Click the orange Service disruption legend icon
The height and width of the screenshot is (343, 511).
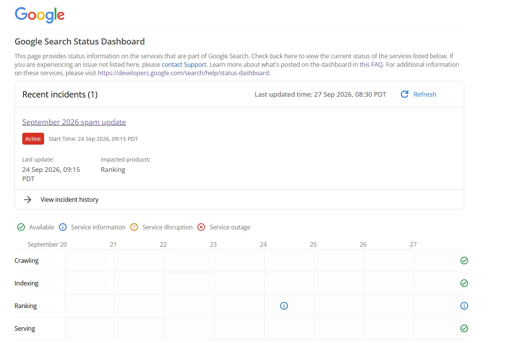point(134,227)
